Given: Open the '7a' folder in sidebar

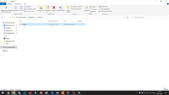Looking at the screenshot, I should click(x=5, y=36).
